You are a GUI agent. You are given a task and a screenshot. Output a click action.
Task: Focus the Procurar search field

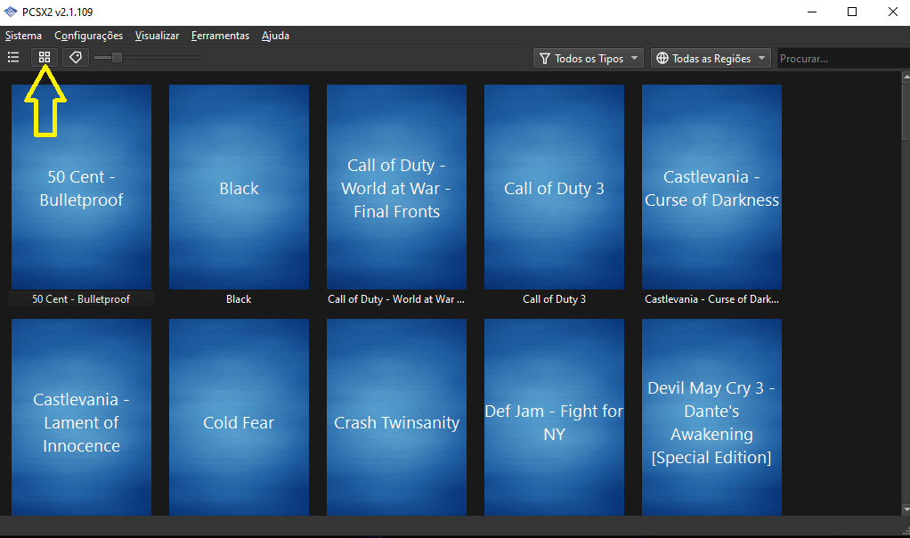tap(844, 58)
